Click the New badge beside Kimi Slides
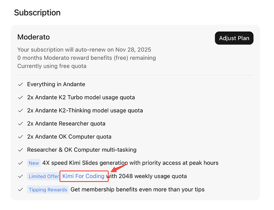Screen dimensions: 274x210 click(x=34, y=163)
